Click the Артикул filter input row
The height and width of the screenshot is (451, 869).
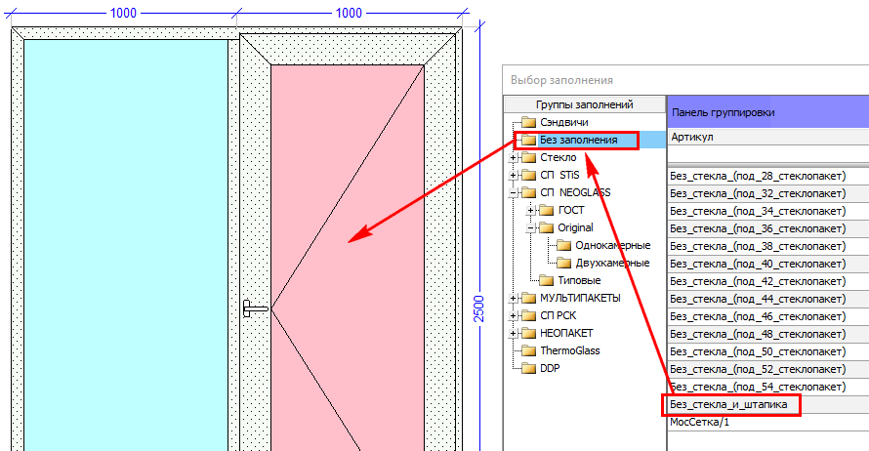pos(768,153)
